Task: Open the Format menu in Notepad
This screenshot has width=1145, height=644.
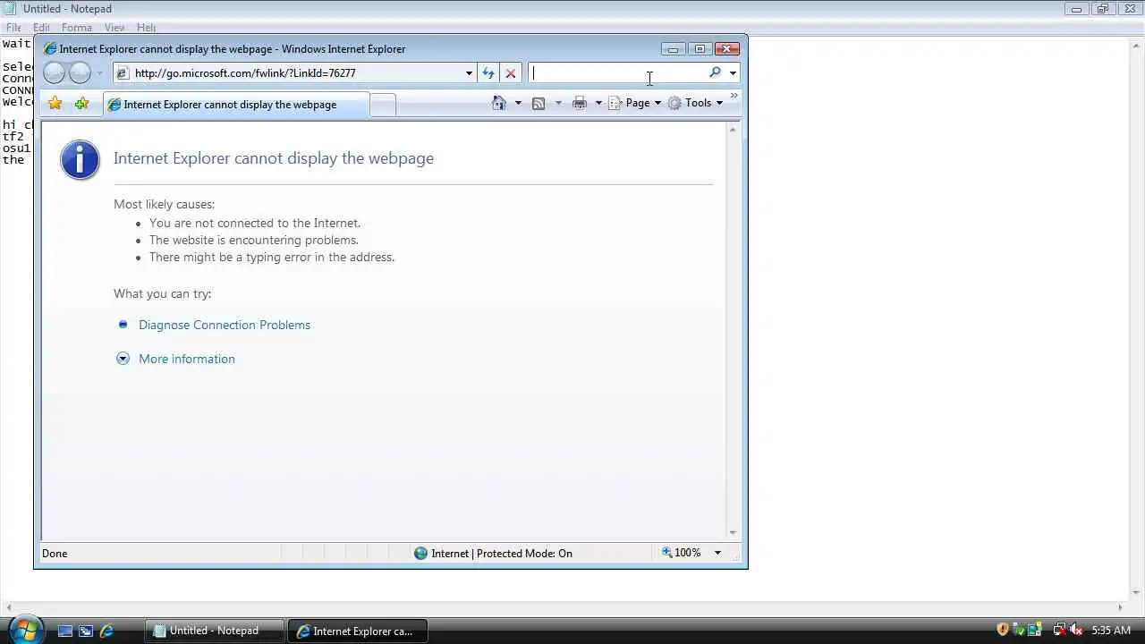Action: click(77, 28)
